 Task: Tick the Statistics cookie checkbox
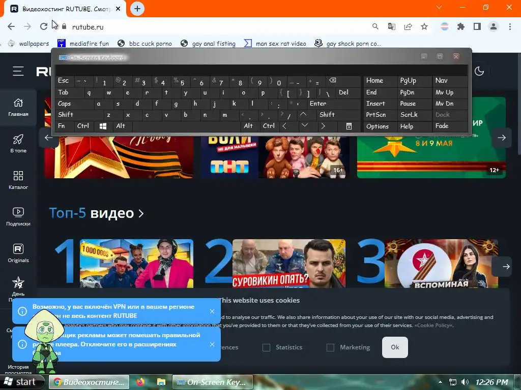(x=266, y=347)
